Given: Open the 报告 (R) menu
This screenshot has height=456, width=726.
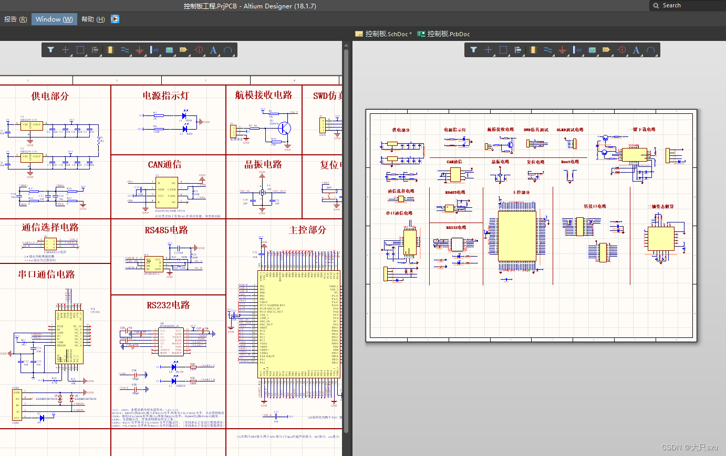Looking at the screenshot, I should tap(16, 19).
